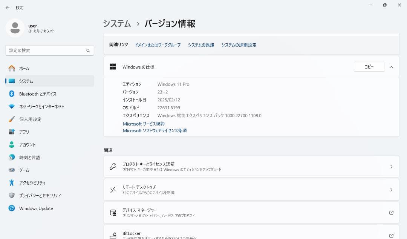This screenshot has height=239, width=407.
Task: Expand プロダクト キーとライセンス認証 details
Action: tap(391, 166)
